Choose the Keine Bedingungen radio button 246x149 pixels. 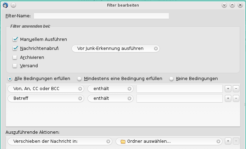pyautogui.click(x=171, y=79)
